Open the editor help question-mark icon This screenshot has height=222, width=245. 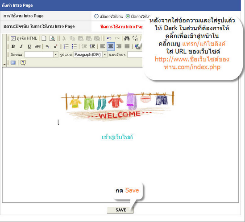(23, 62)
